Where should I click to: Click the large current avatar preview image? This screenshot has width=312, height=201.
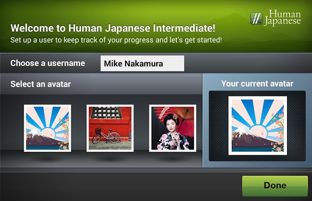pos(258,126)
